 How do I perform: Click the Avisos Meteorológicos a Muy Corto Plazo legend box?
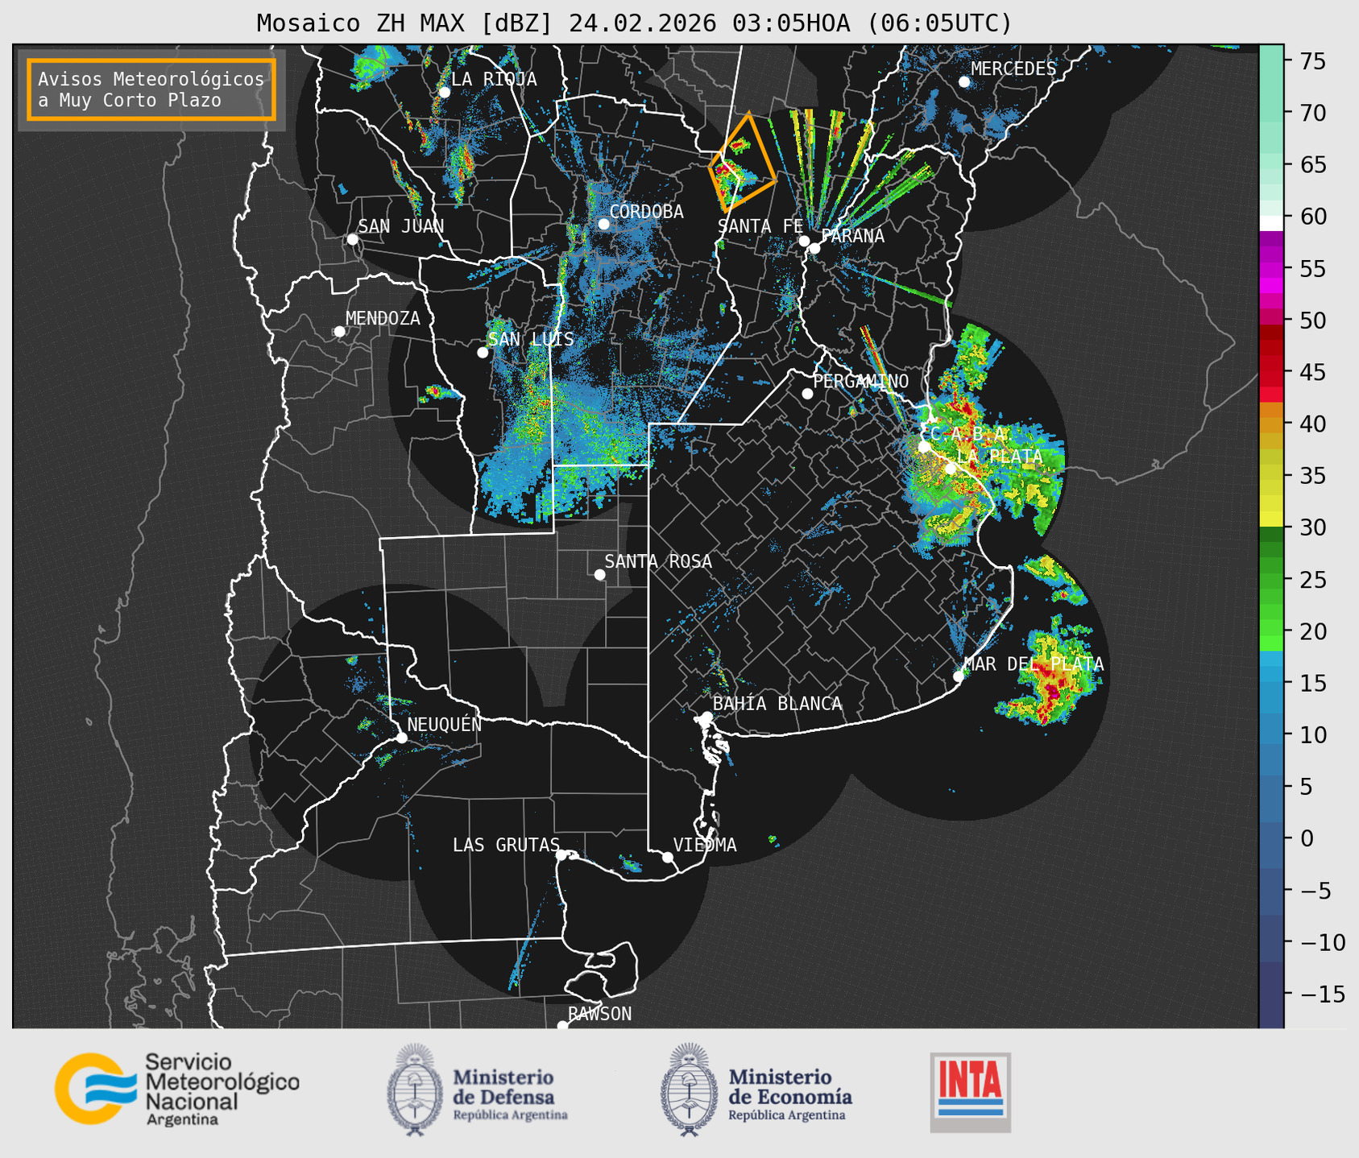coord(151,89)
